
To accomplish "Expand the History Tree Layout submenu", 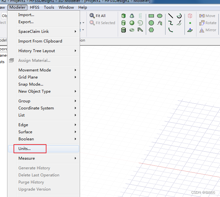I will tap(44, 51).
